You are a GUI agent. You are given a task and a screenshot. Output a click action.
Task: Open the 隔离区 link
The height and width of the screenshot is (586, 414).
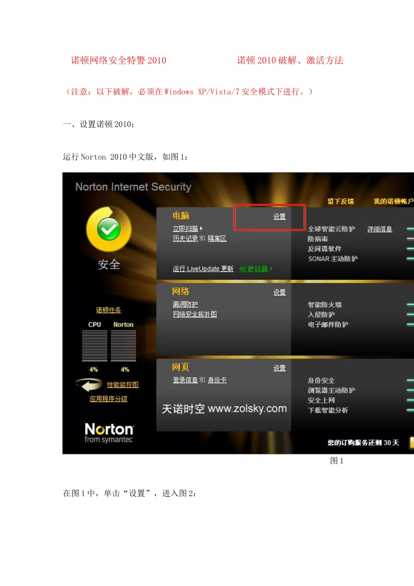point(217,238)
